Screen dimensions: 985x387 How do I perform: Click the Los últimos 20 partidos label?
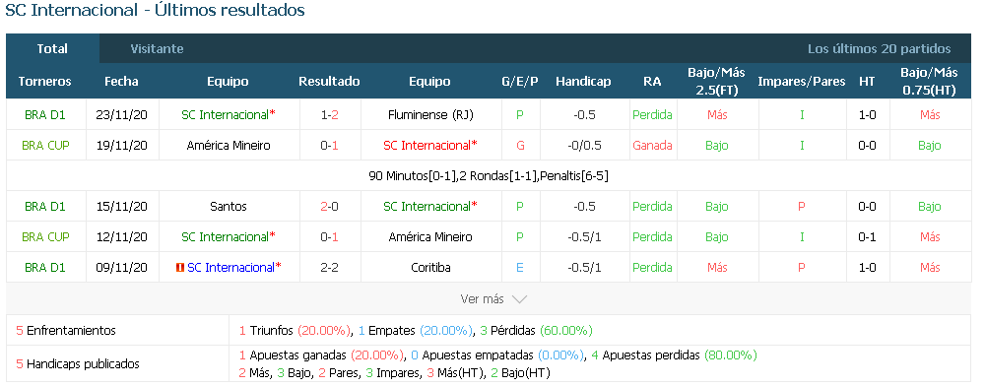coord(879,49)
